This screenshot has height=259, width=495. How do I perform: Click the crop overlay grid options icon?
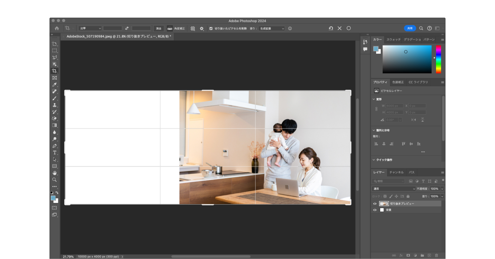click(x=193, y=29)
